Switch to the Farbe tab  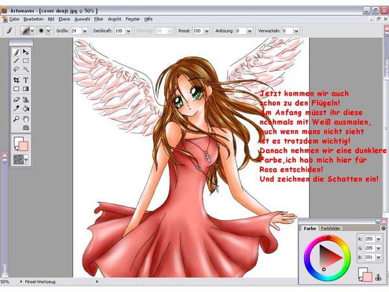310,228
